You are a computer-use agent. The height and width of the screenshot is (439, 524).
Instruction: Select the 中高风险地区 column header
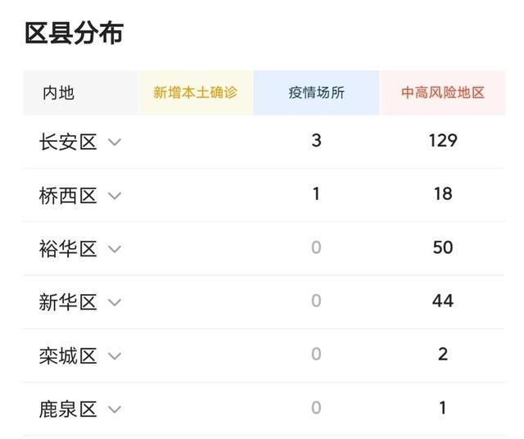tap(443, 93)
